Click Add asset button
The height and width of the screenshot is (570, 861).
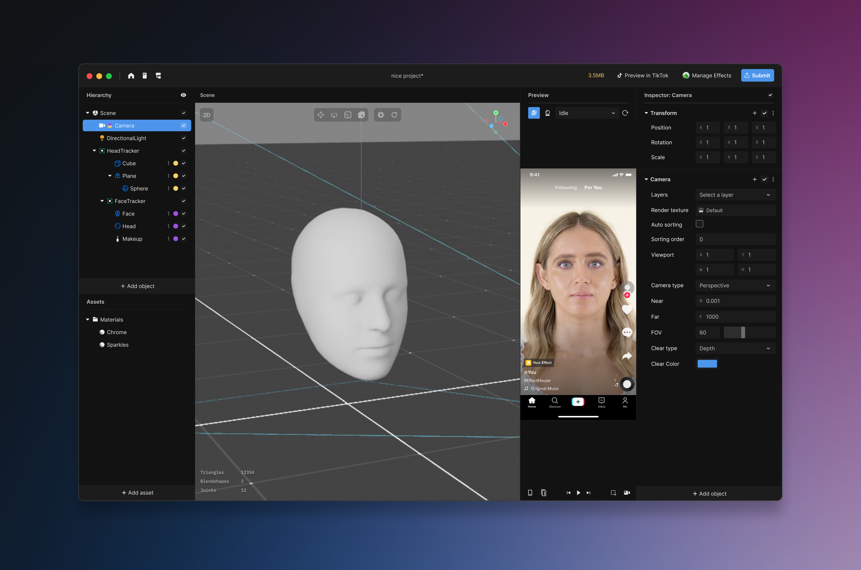(137, 493)
